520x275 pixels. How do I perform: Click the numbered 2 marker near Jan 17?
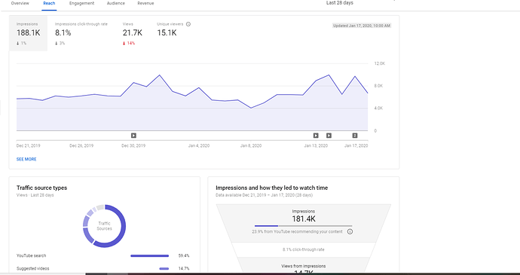(x=354, y=136)
